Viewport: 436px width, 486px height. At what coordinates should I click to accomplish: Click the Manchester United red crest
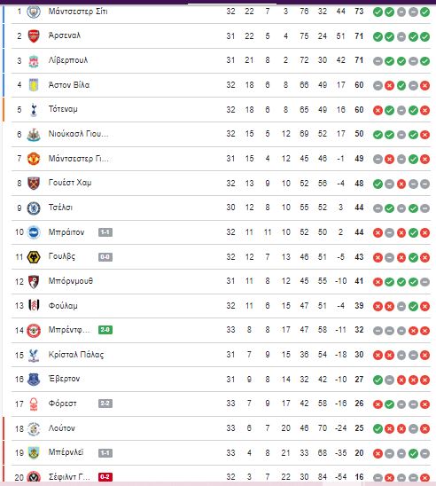(x=34, y=159)
